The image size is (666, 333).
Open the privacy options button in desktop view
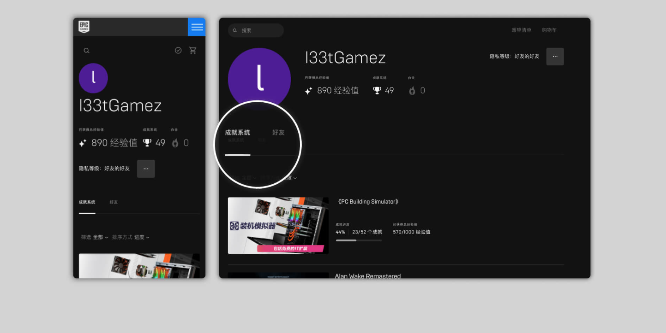(555, 57)
